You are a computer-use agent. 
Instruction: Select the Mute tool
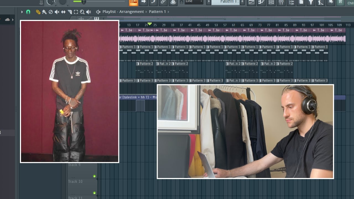57,12
